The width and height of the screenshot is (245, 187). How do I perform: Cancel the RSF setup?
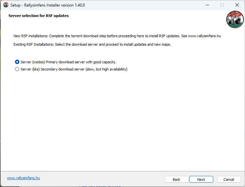pyautogui.click(x=229, y=179)
